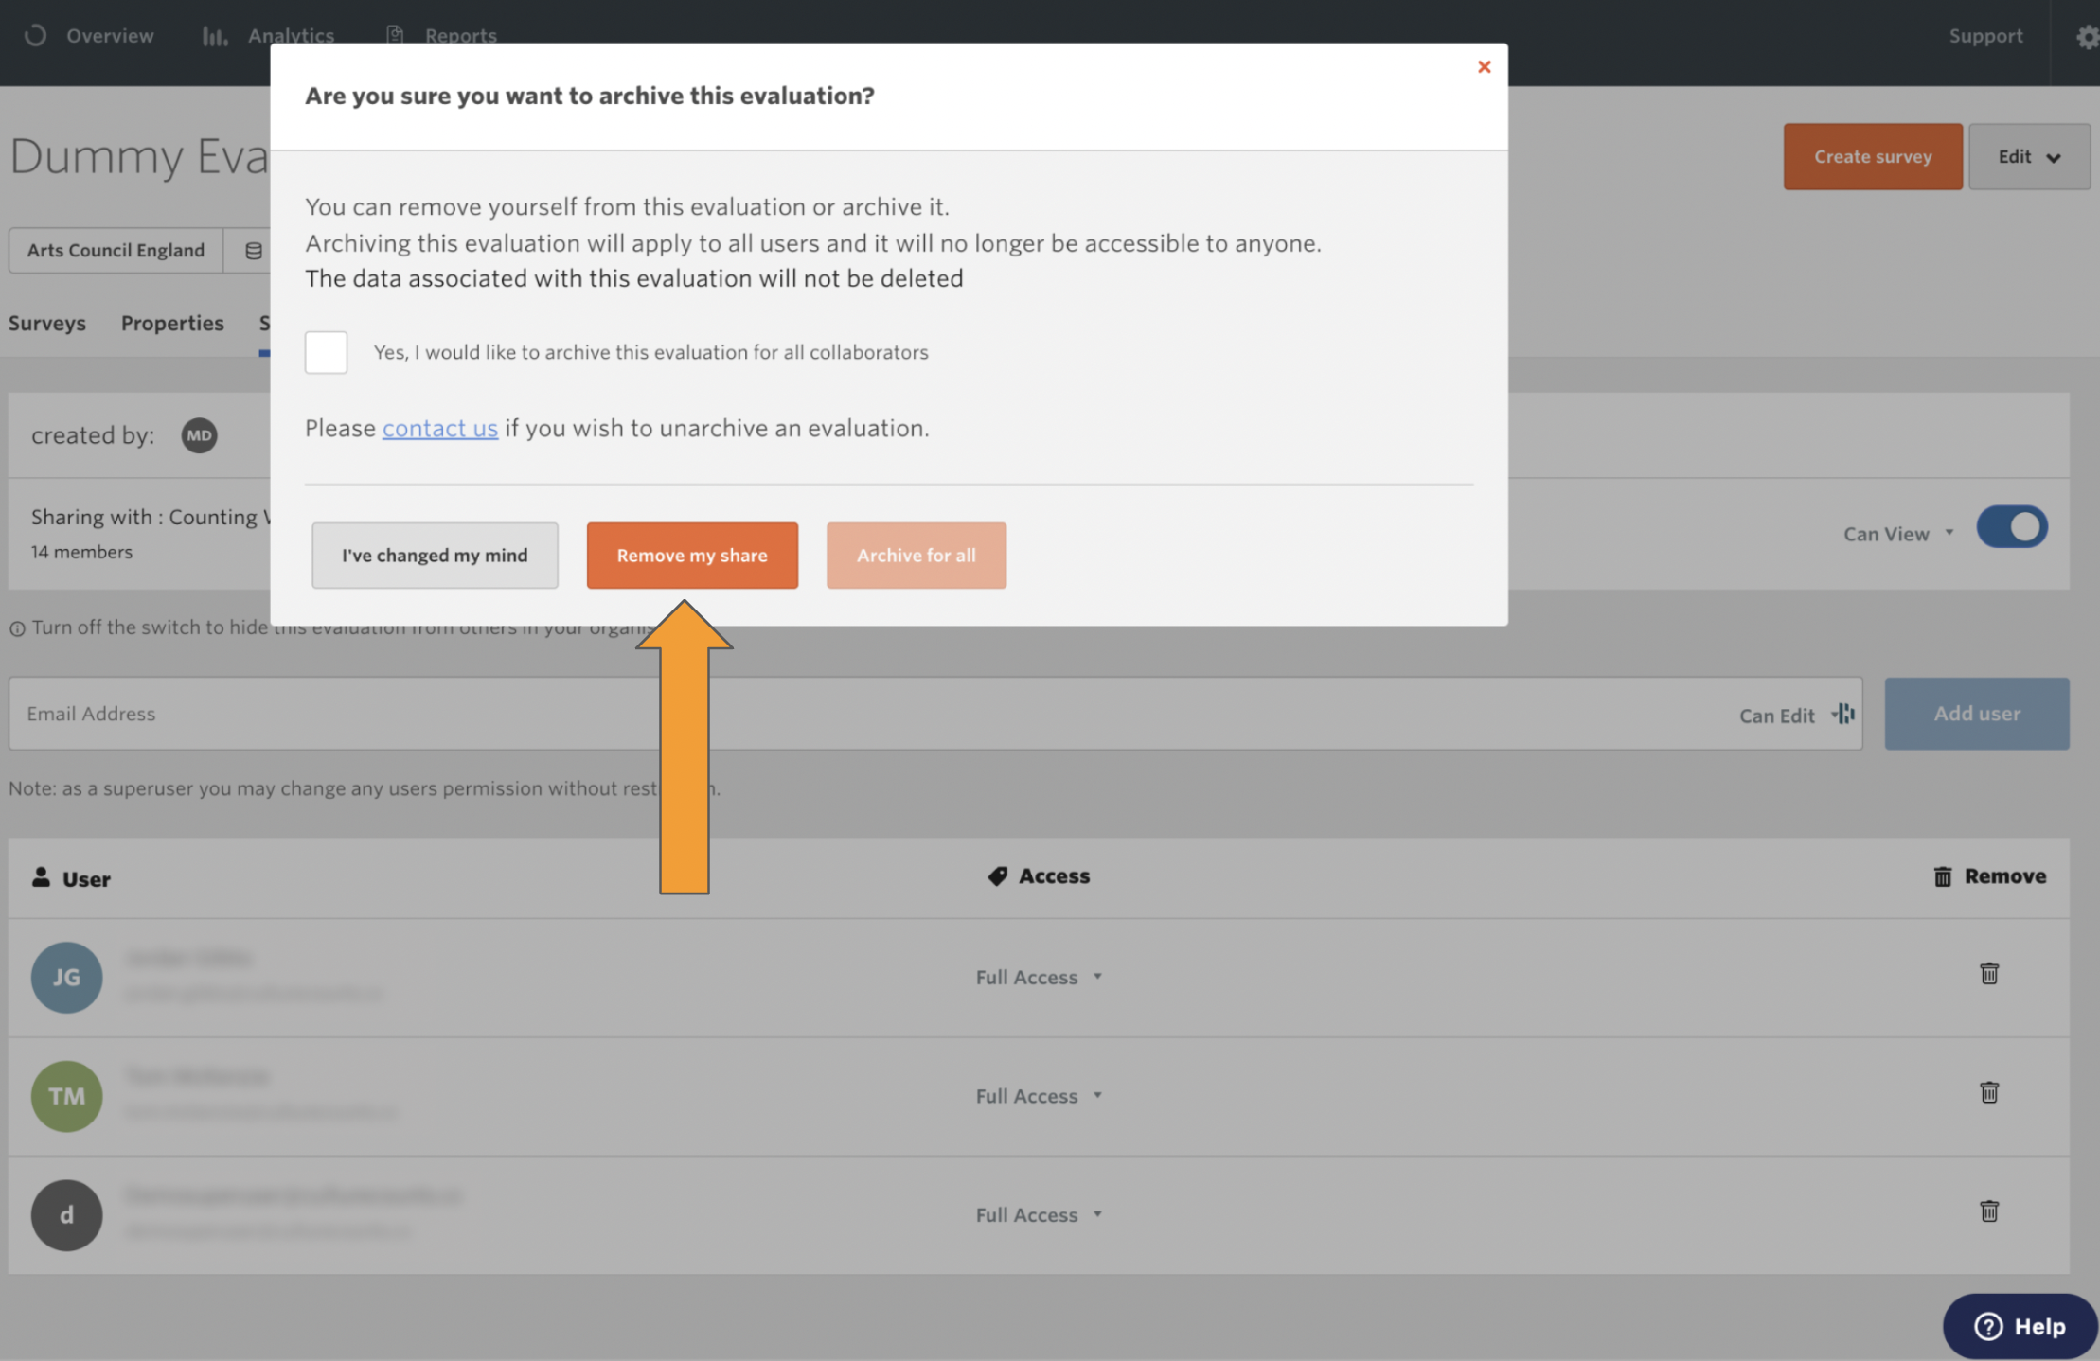Click I've changed my mind button
The width and height of the screenshot is (2100, 1361).
coord(435,556)
